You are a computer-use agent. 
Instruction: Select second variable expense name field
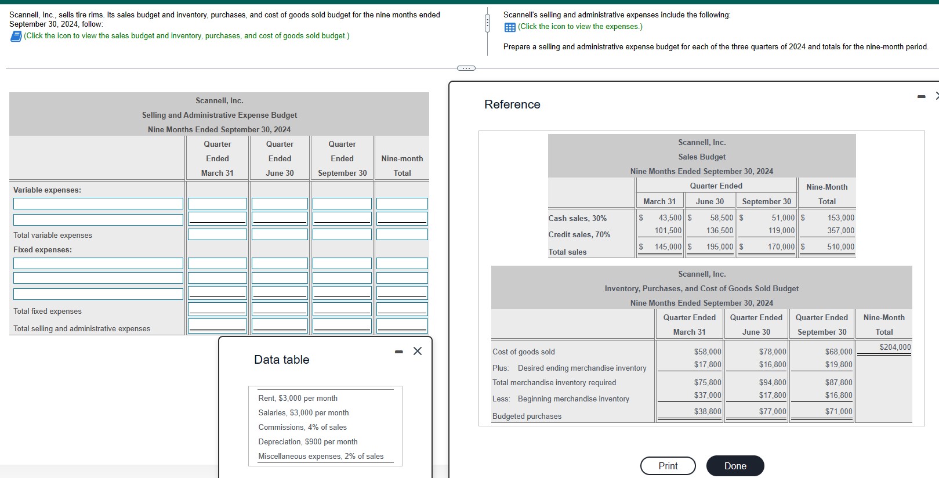[98, 220]
